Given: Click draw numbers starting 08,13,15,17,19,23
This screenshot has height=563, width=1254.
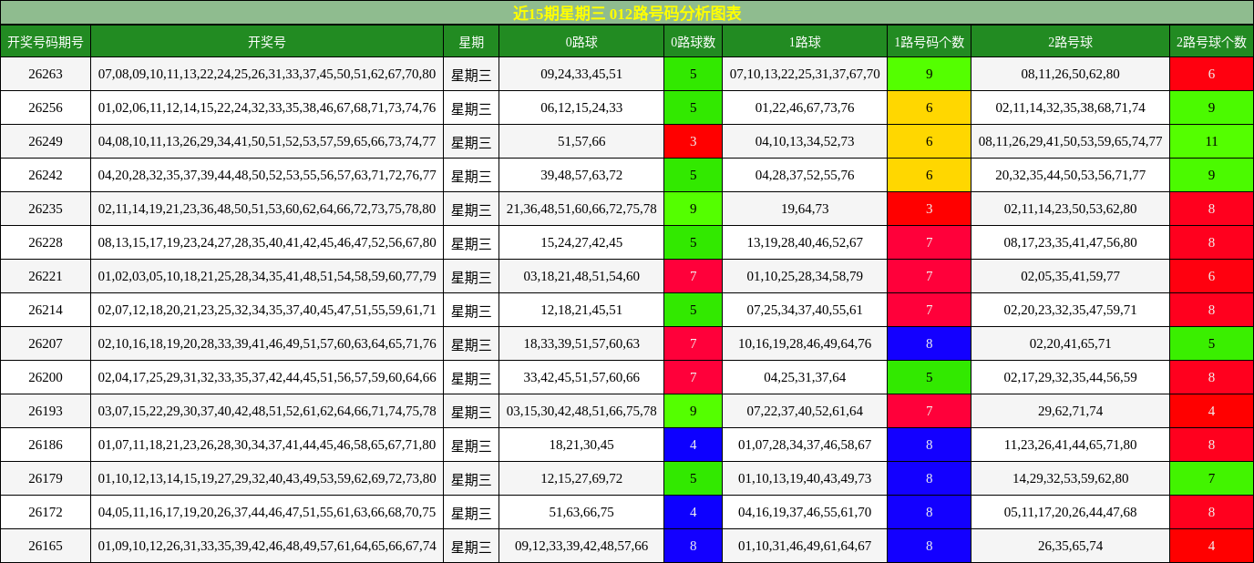Looking at the screenshot, I should (x=267, y=242).
